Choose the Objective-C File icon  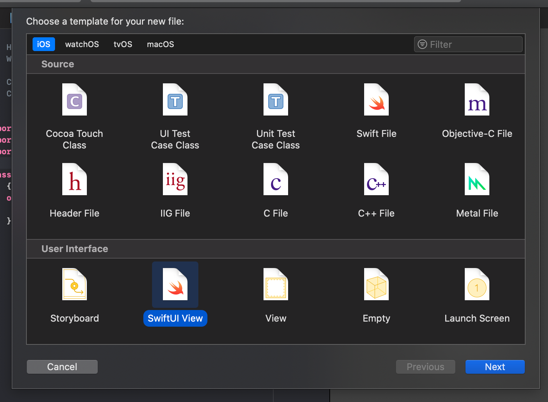pos(477,100)
